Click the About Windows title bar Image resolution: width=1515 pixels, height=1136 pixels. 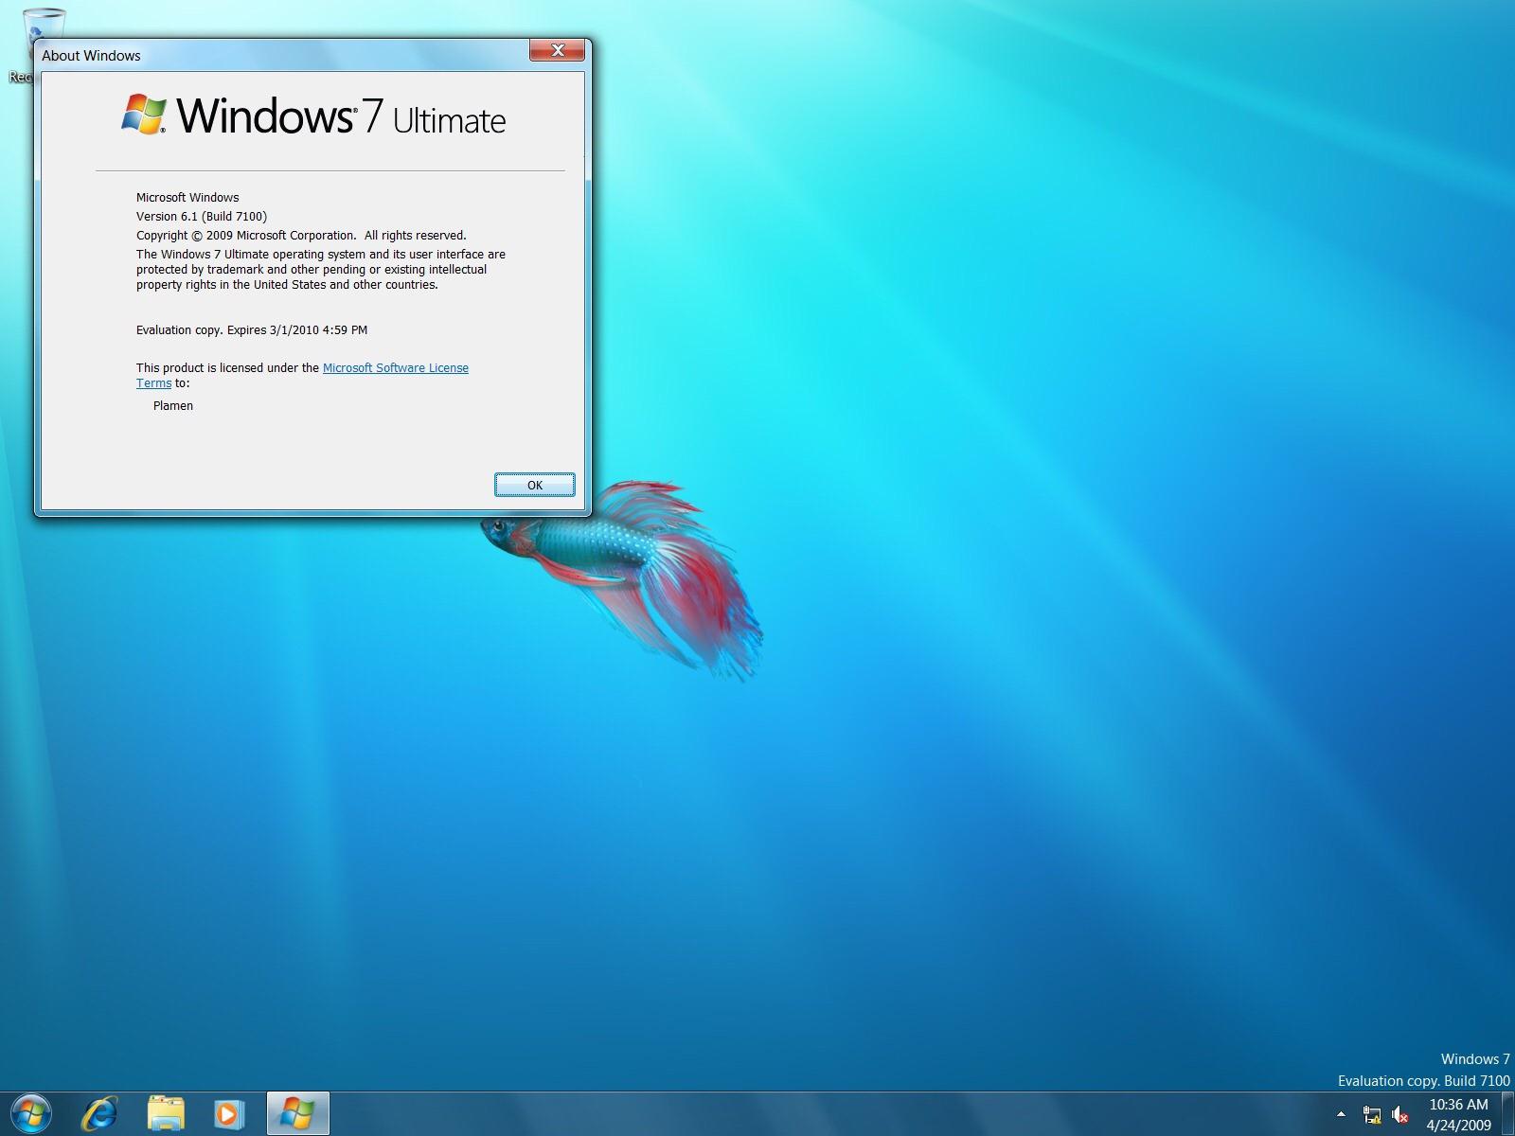[284, 55]
